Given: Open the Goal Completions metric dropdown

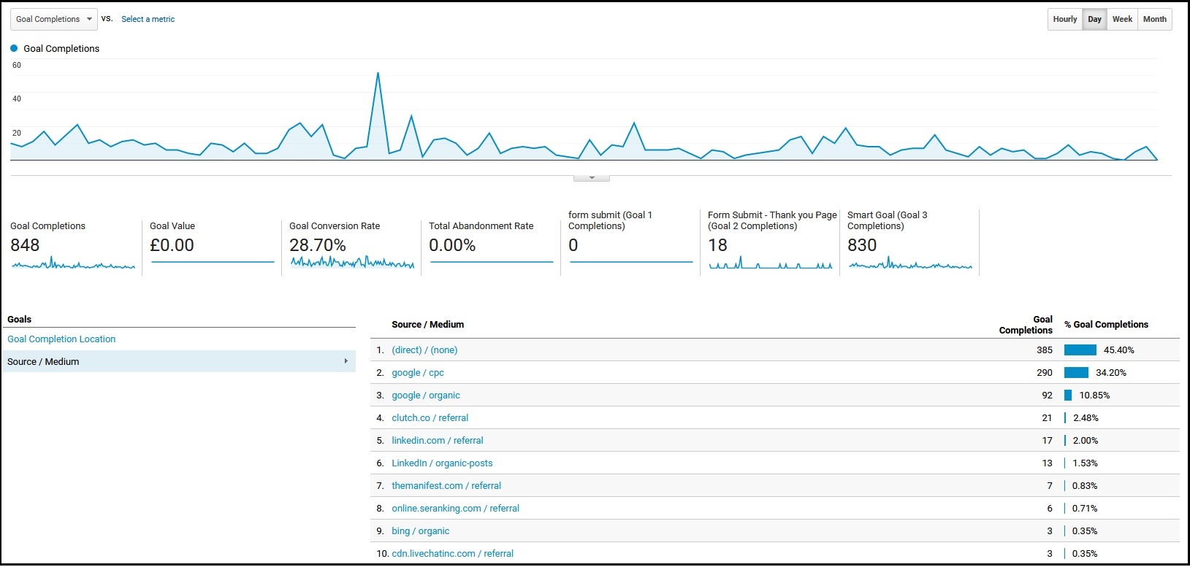Looking at the screenshot, I should 53,19.
